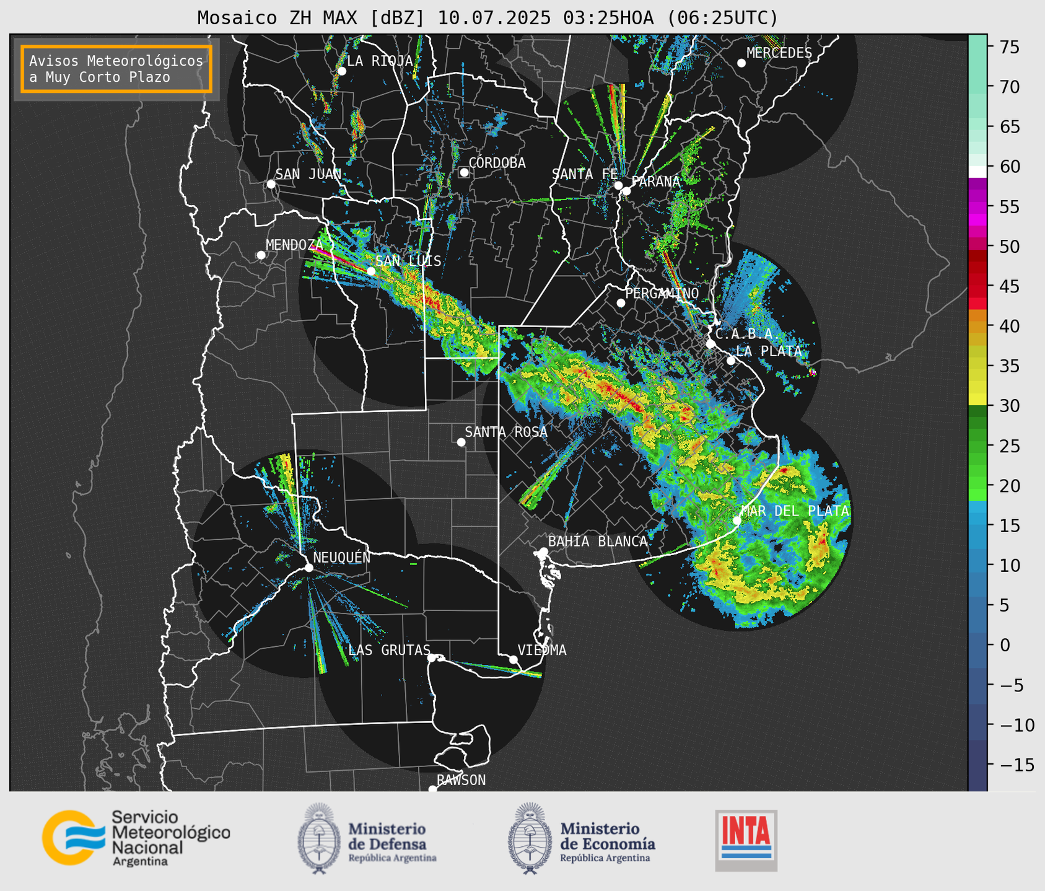
Task: Click the 55 dBZ magenta band on color scale
Action: tap(977, 206)
